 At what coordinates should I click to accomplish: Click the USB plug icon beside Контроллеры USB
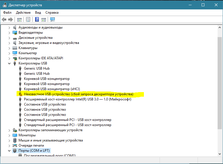click(x=15, y=63)
